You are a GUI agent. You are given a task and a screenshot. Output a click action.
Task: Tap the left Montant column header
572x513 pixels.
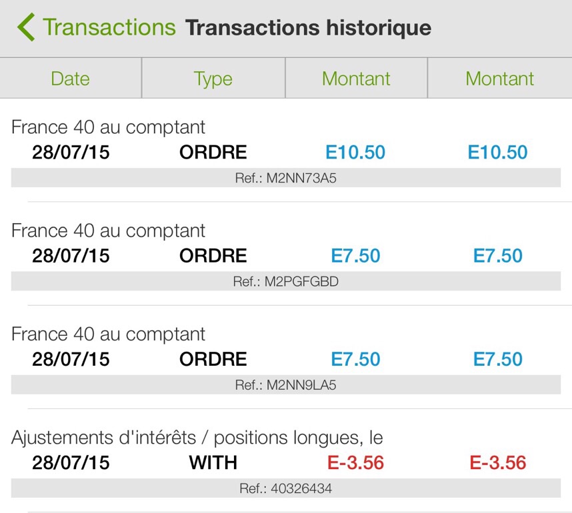point(356,79)
